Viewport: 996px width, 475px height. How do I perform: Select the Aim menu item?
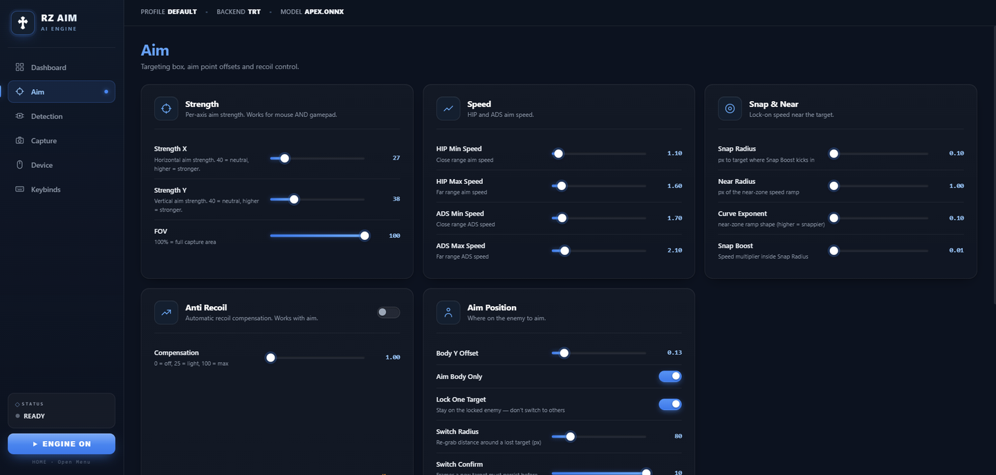62,91
